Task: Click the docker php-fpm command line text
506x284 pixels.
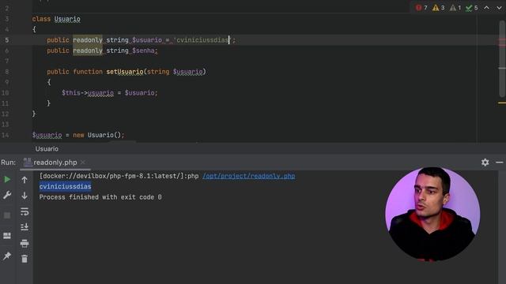Action: coord(119,176)
